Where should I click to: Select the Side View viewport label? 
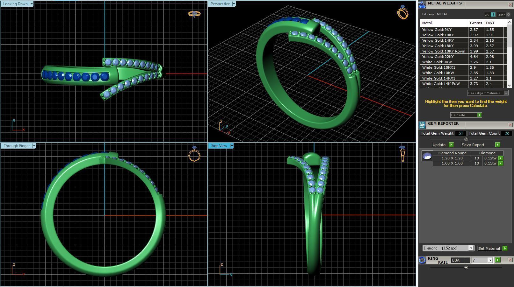click(x=219, y=146)
